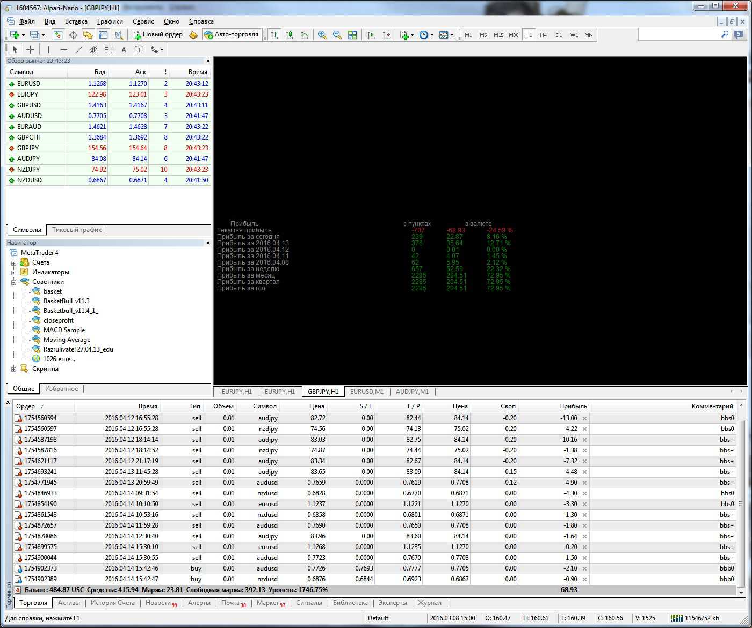Toggle the Авто-торговля button
Viewport: 752px width, 628px height.
point(231,35)
